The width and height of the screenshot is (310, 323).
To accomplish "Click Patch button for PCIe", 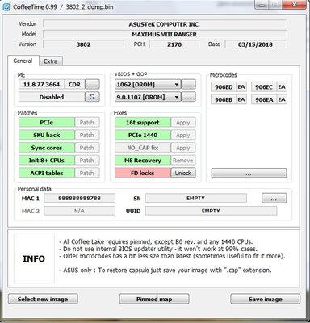I will [x=87, y=123].
